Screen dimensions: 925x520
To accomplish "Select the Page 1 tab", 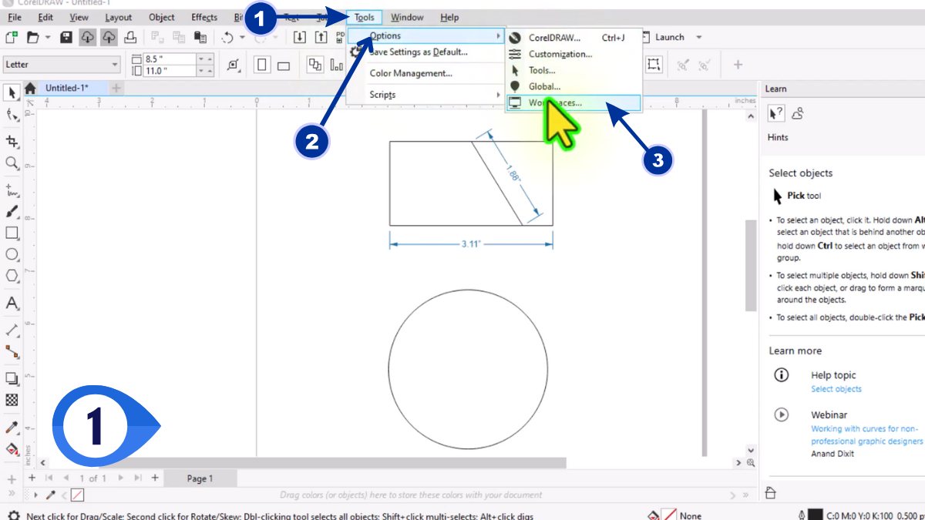I will point(200,478).
